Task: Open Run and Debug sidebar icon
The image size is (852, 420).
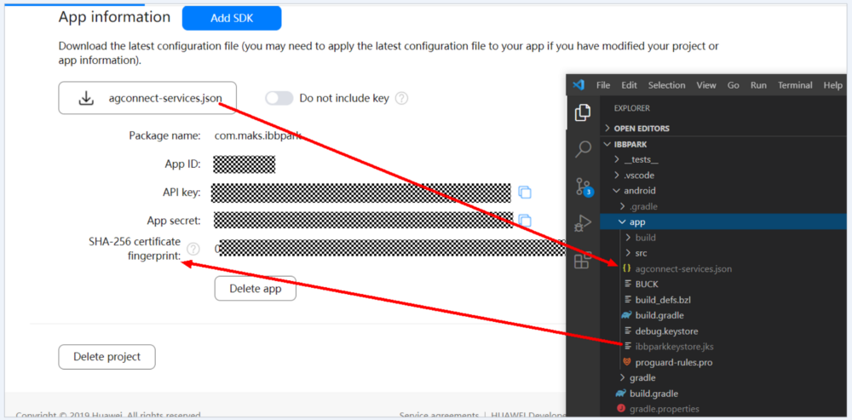Action: (x=583, y=223)
